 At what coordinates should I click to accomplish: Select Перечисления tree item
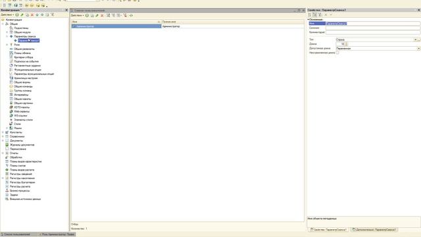[x=18, y=149]
